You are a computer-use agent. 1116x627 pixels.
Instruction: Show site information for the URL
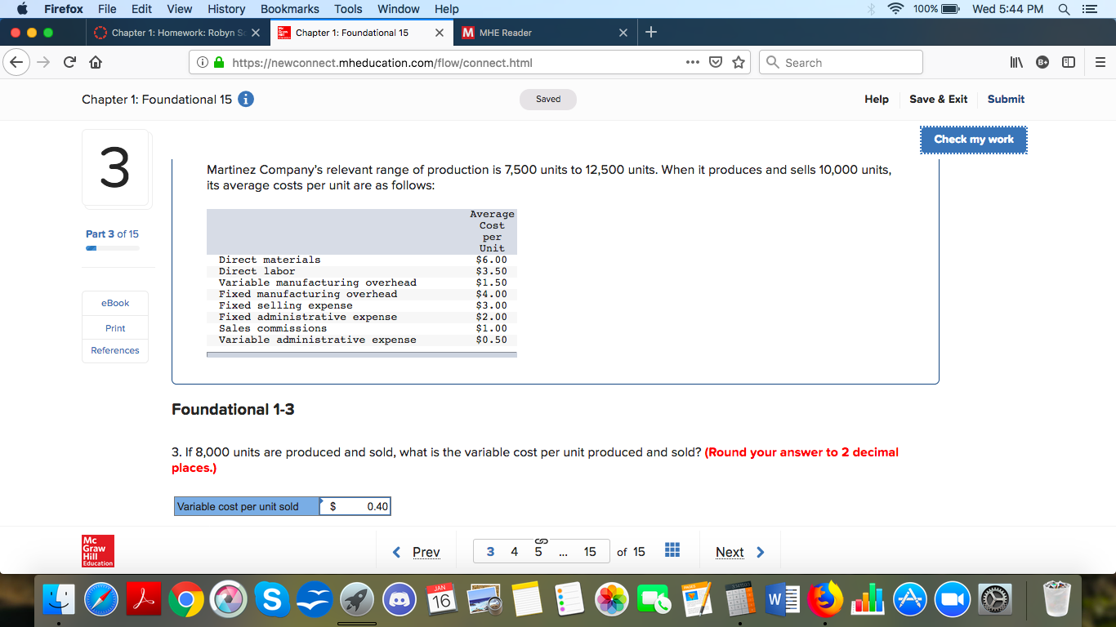coord(201,63)
